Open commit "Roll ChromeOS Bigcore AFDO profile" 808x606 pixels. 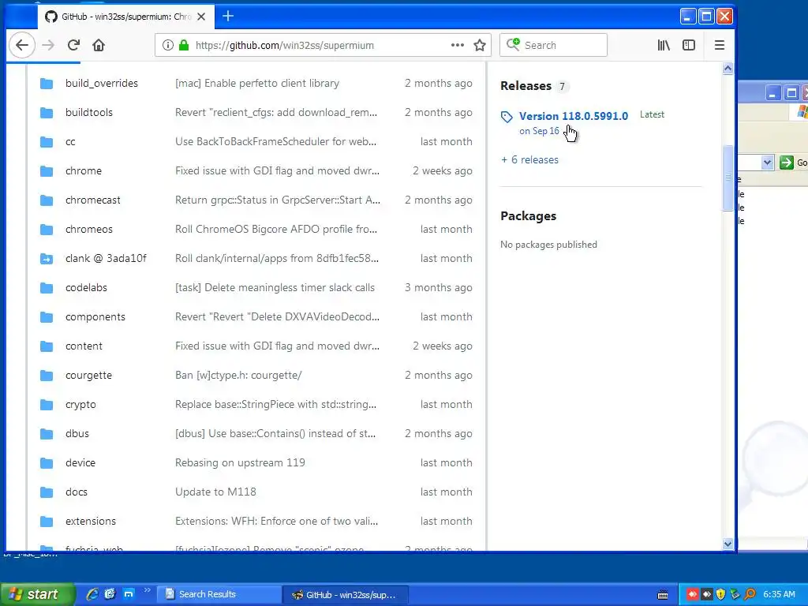(x=276, y=230)
